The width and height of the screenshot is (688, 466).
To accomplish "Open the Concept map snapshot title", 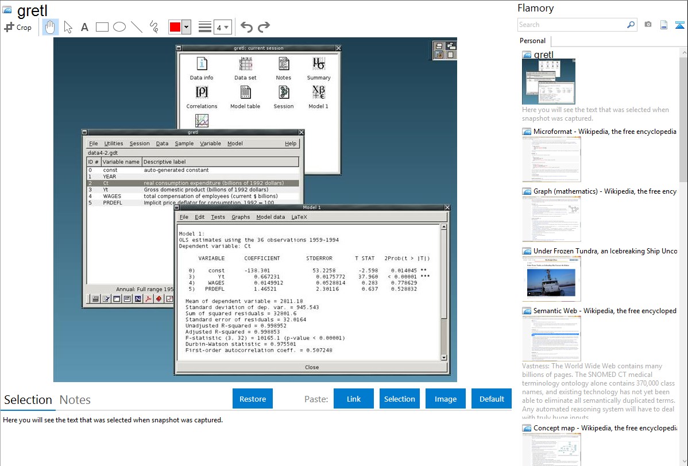I will coord(605,428).
